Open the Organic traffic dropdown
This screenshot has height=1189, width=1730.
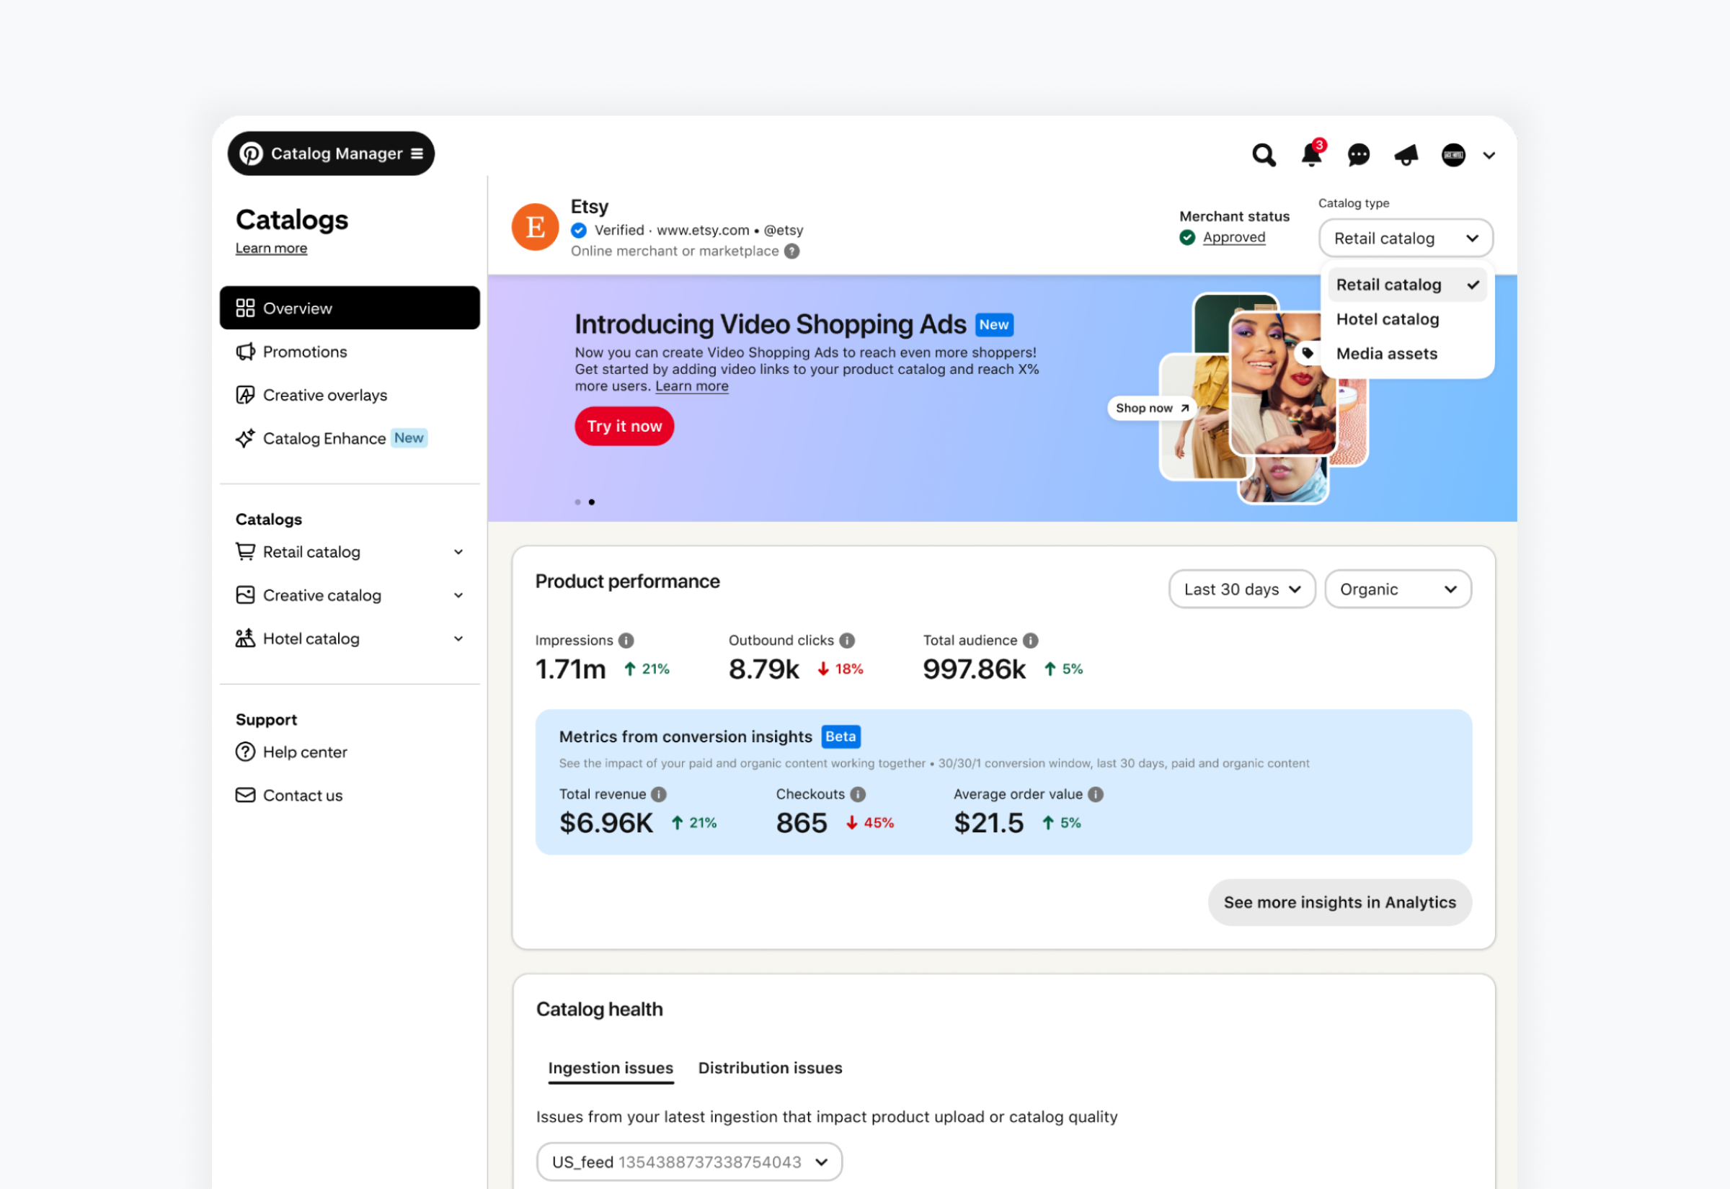[x=1397, y=590]
